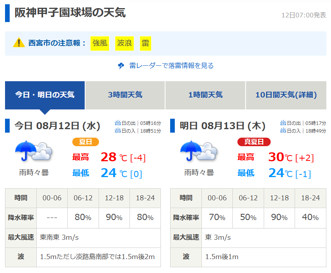
Task: Click today's wave 1.5mただし淡路島南部 text
Action: click(x=97, y=257)
